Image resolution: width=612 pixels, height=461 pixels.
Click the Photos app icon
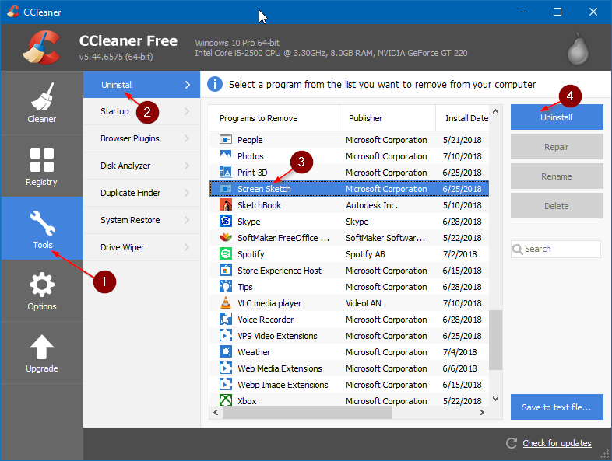coord(226,156)
